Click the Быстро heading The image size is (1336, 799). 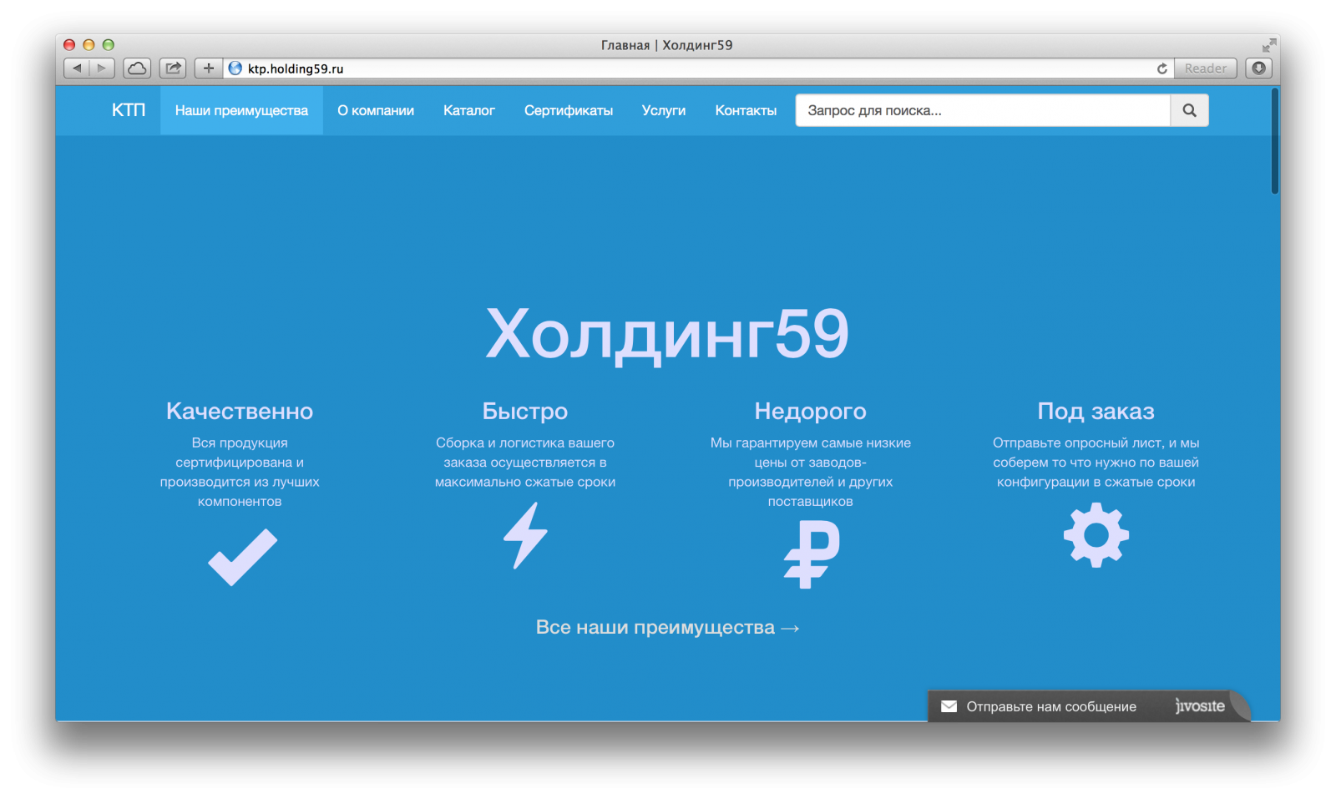[525, 411]
